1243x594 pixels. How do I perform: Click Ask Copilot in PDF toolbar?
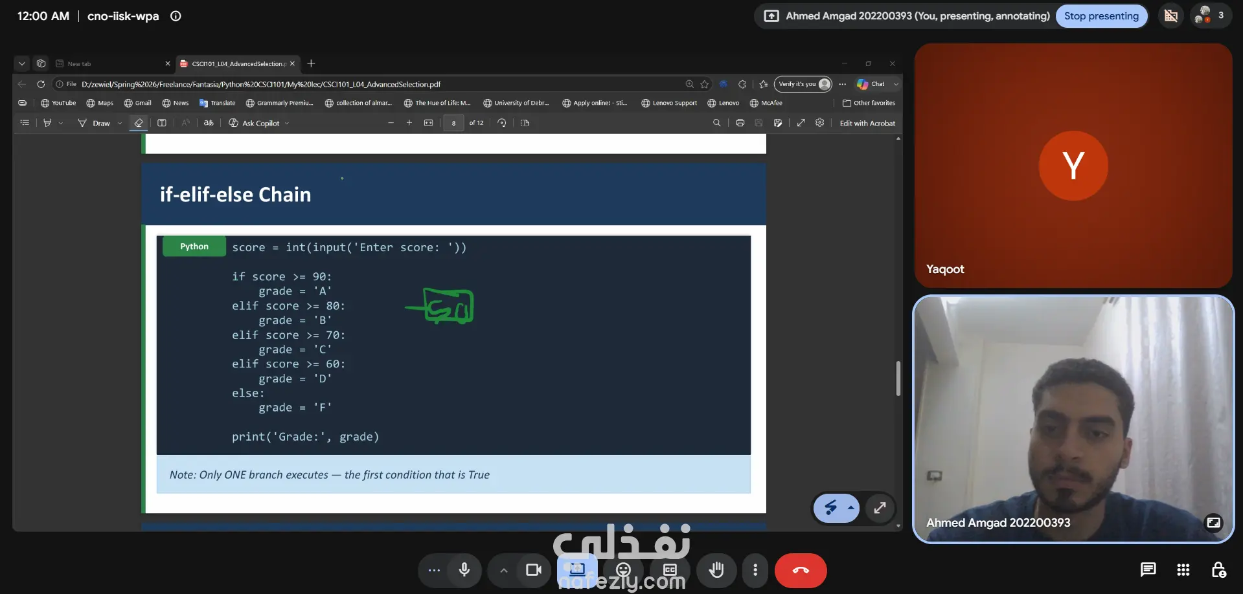254,123
